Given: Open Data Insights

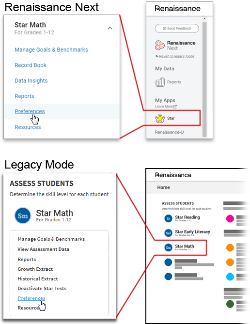Looking at the screenshot, I should (31, 81).
